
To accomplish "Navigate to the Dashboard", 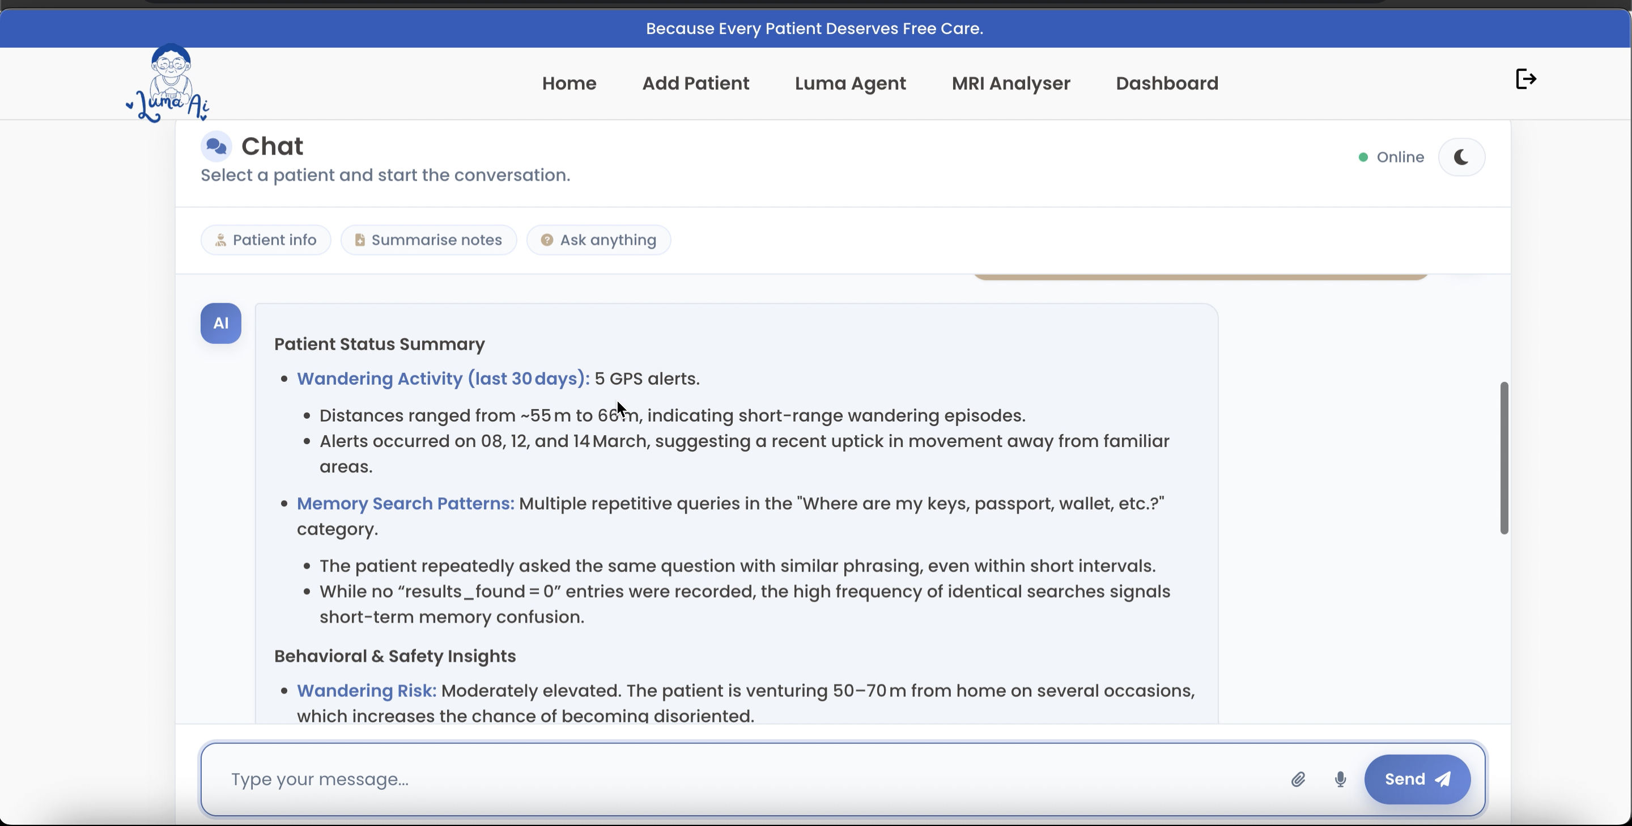I will (x=1167, y=83).
